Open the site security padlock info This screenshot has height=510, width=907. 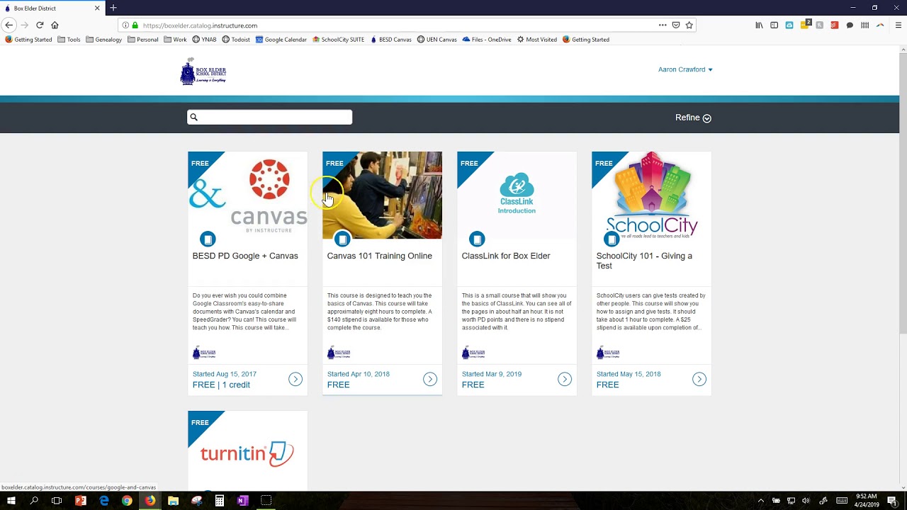(135, 25)
